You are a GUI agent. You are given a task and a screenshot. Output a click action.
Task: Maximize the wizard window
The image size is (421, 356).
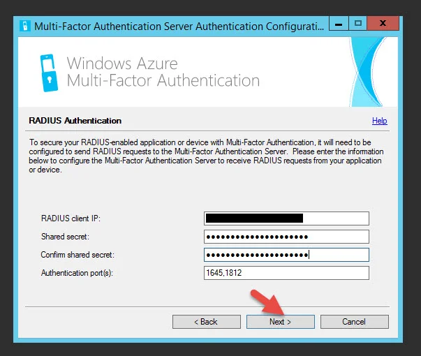[358, 24]
